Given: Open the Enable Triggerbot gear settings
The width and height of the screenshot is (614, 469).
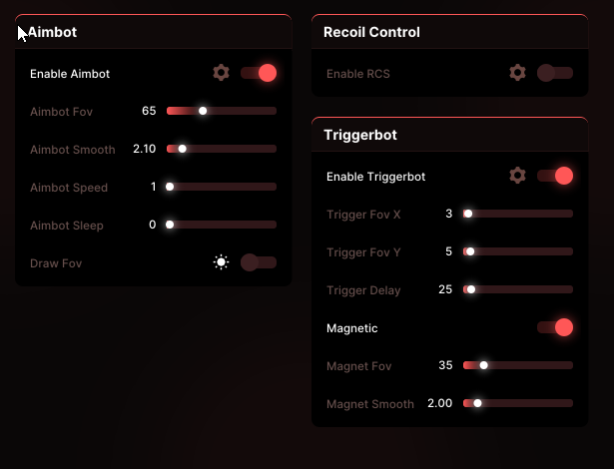Looking at the screenshot, I should coord(517,176).
